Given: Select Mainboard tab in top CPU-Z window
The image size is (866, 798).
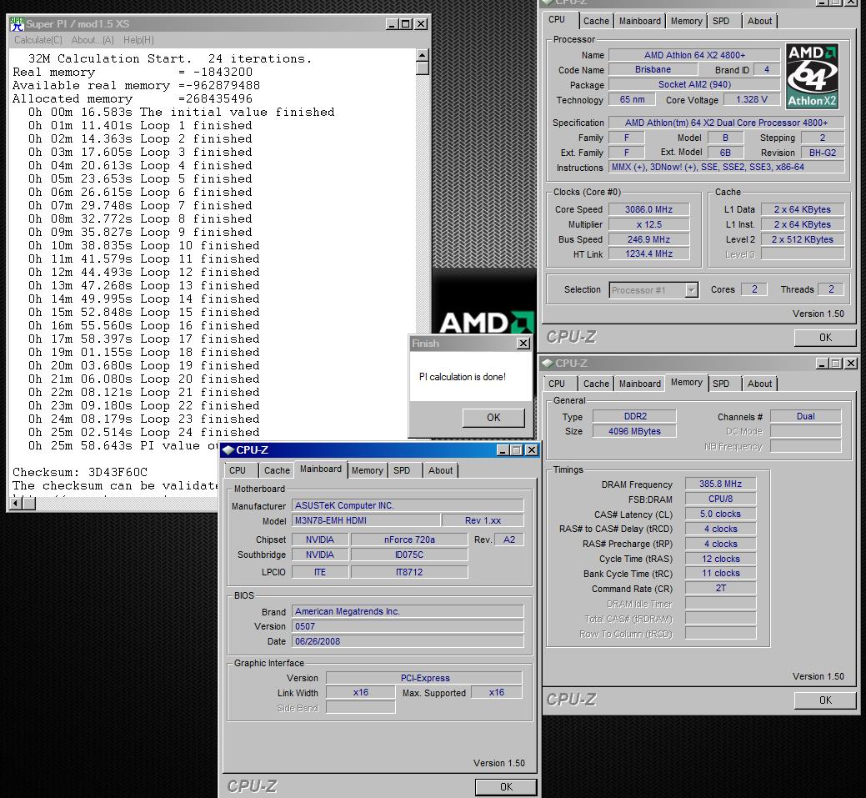Looking at the screenshot, I should click(x=639, y=21).
